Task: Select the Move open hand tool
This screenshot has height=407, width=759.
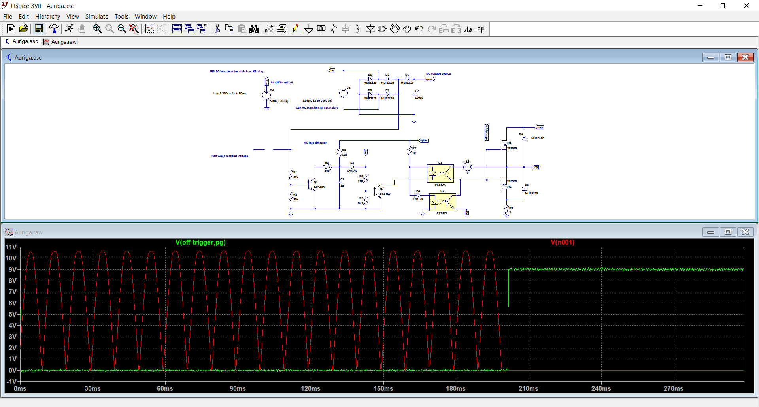Action: click(395, 29)
